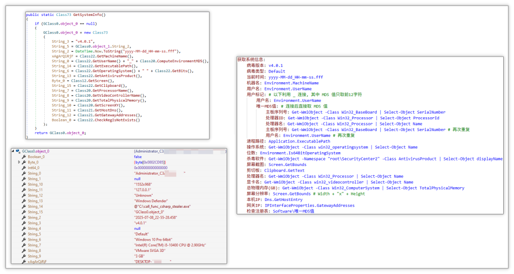Click the String_3 = "v4.0.1" code line
This screenshot has height=274, width=514.
point(73,41)
